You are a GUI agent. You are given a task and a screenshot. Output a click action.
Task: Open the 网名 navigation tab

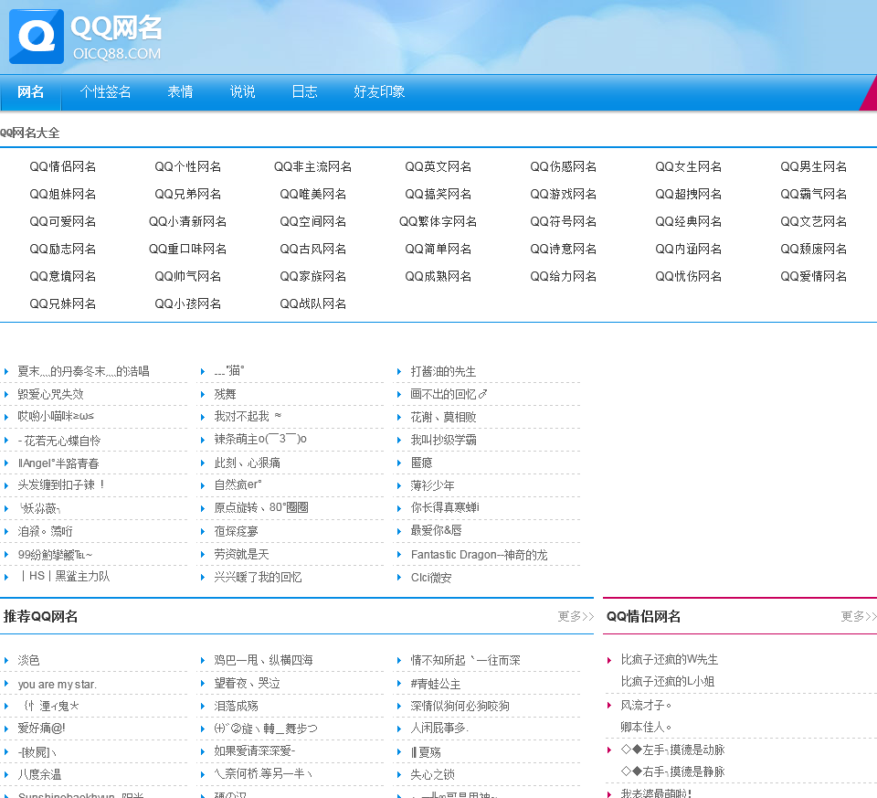pos(30,91)
